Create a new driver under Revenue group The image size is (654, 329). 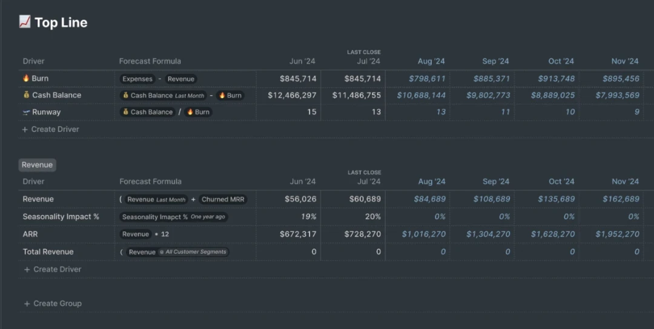tap(52, 269)
